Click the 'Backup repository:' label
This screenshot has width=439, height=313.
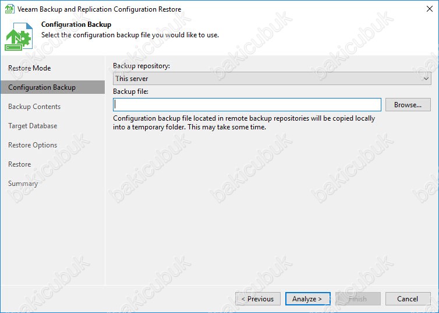point(141,66)
